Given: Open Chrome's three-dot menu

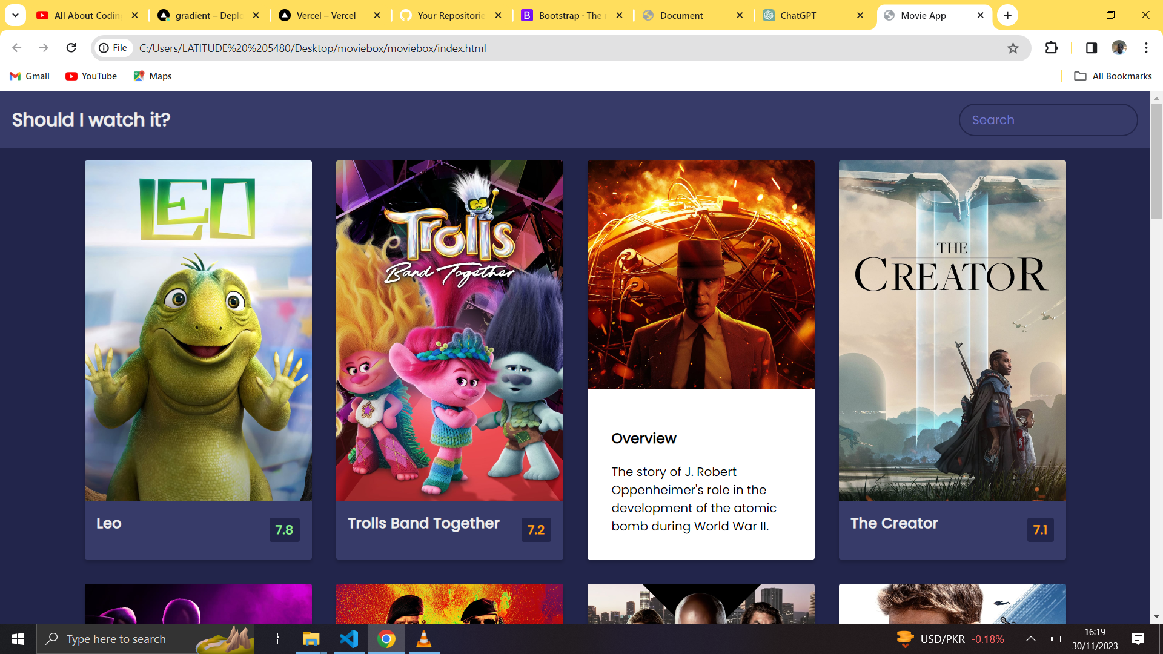Looking at the screenshot, I should coord(1146,48).
